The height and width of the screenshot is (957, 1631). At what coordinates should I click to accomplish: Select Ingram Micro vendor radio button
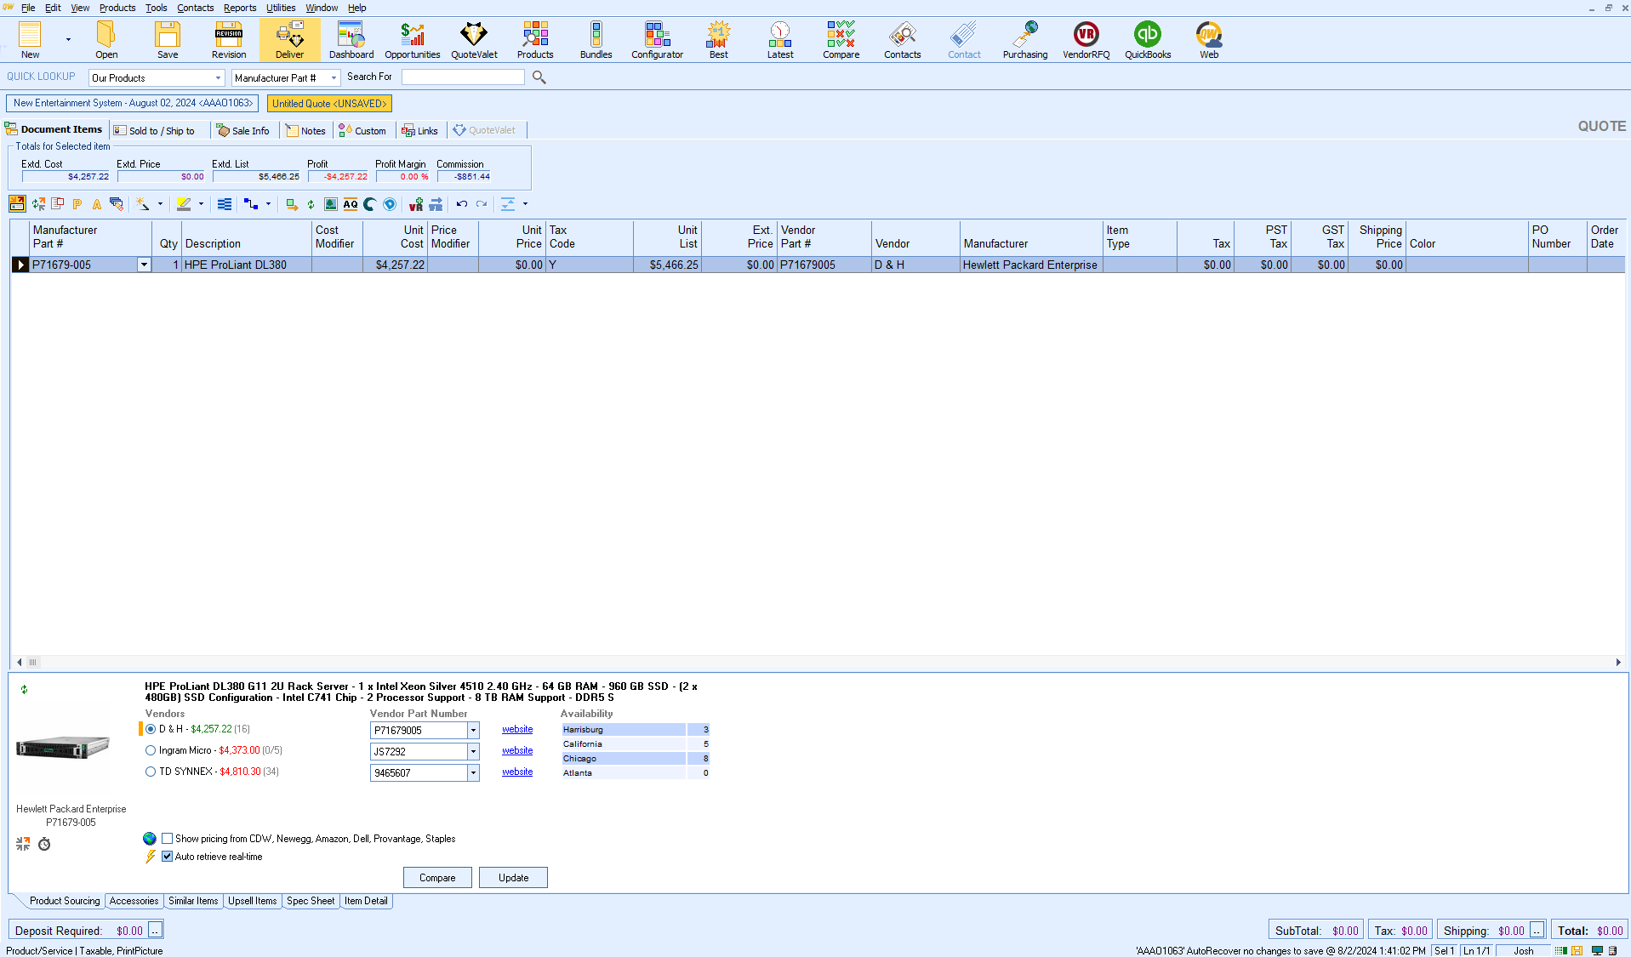pyautogui.click(x=151, y=750)
